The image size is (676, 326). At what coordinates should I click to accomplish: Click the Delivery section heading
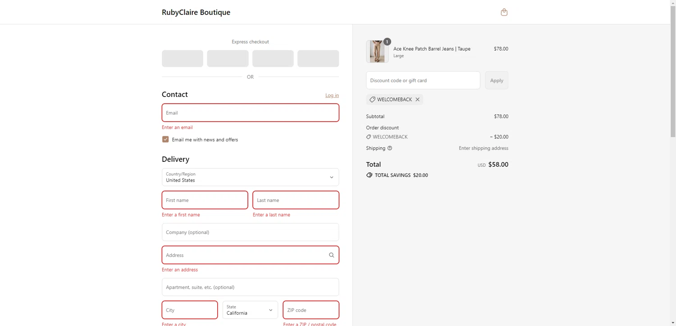[175, 159]
